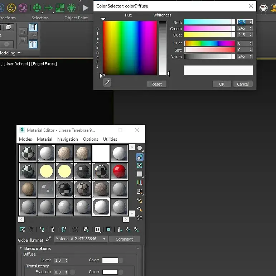Image resolution: width=276 pixels, height=276 pixels.
Task: Click the Edged Faces viewport label
Action: pyautogui.click(x=44, y=64)
